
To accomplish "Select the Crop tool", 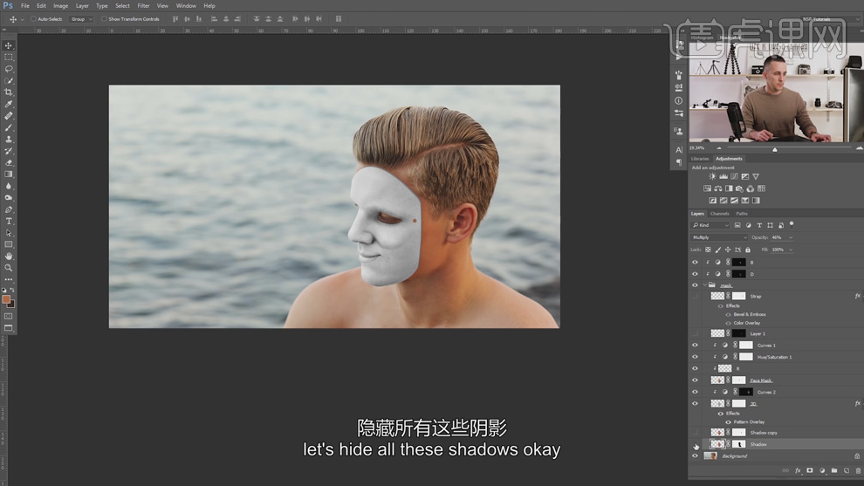I will [x=8, y=92].
